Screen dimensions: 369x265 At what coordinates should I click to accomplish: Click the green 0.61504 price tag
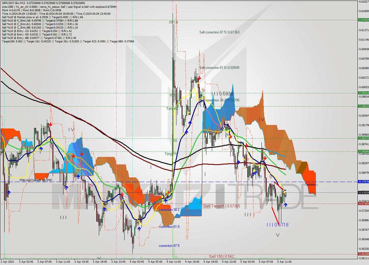(x=363, y=20)
